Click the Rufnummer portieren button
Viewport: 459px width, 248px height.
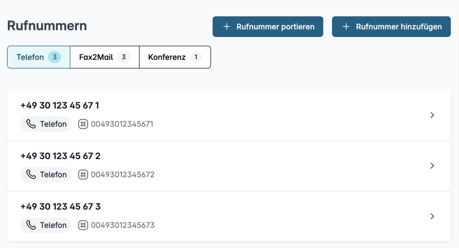268,26
